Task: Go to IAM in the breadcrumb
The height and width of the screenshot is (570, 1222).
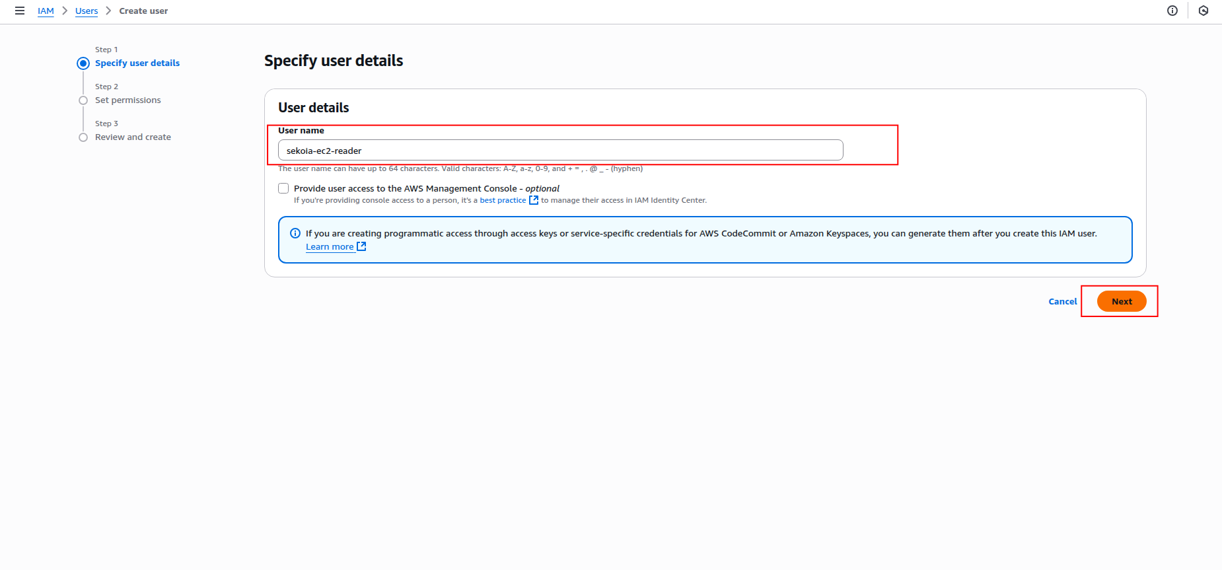Action: (x=46, y=11)
